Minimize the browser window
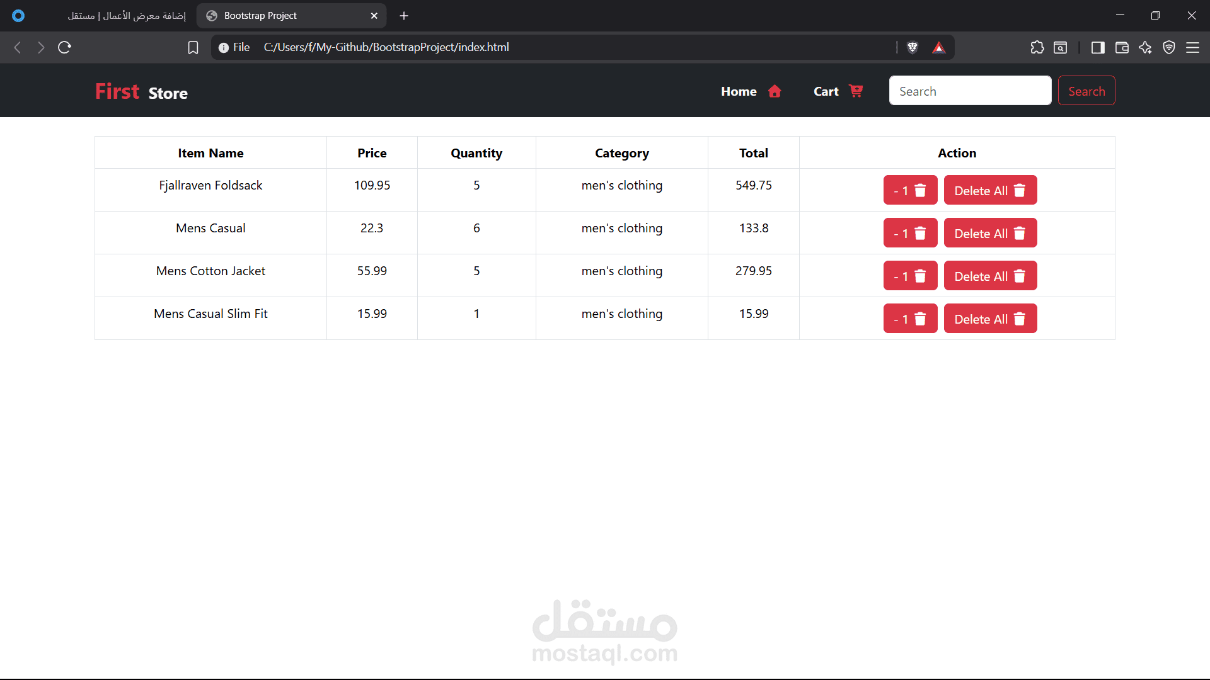The width and height of the screenshot is (1210, 680). pyautogui.click(x=1120, y=15)
